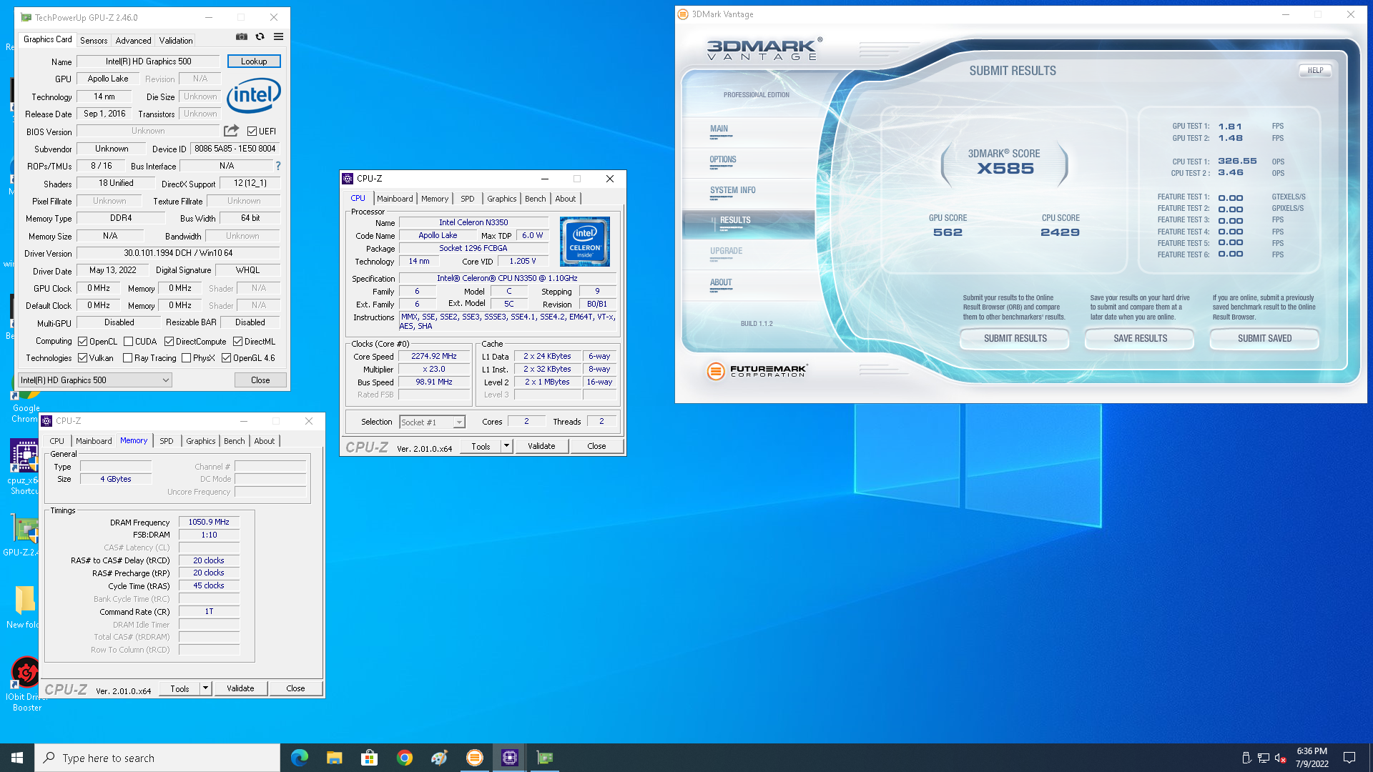This screenshot has height=772, width=1373.
Task: Open the Socket #1 selection dropdown
Action: click(x=432, y=422)
